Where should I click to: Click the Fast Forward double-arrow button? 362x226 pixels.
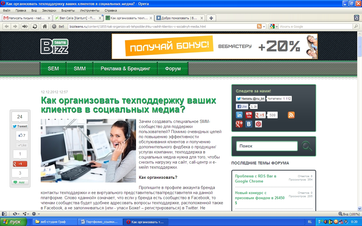tap(25, 26)
